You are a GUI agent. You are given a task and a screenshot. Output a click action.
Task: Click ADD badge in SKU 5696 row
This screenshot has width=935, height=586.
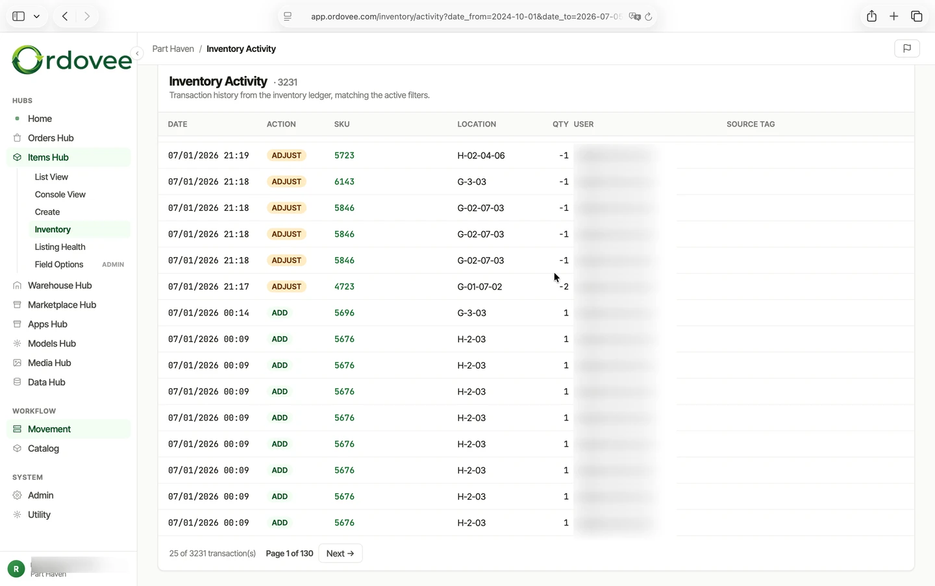280,313
